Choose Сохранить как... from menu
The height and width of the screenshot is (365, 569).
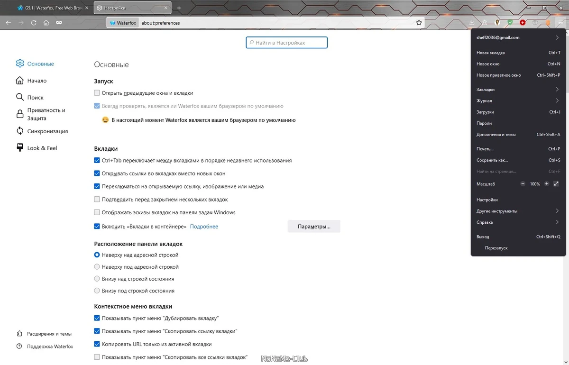(518, 160)
